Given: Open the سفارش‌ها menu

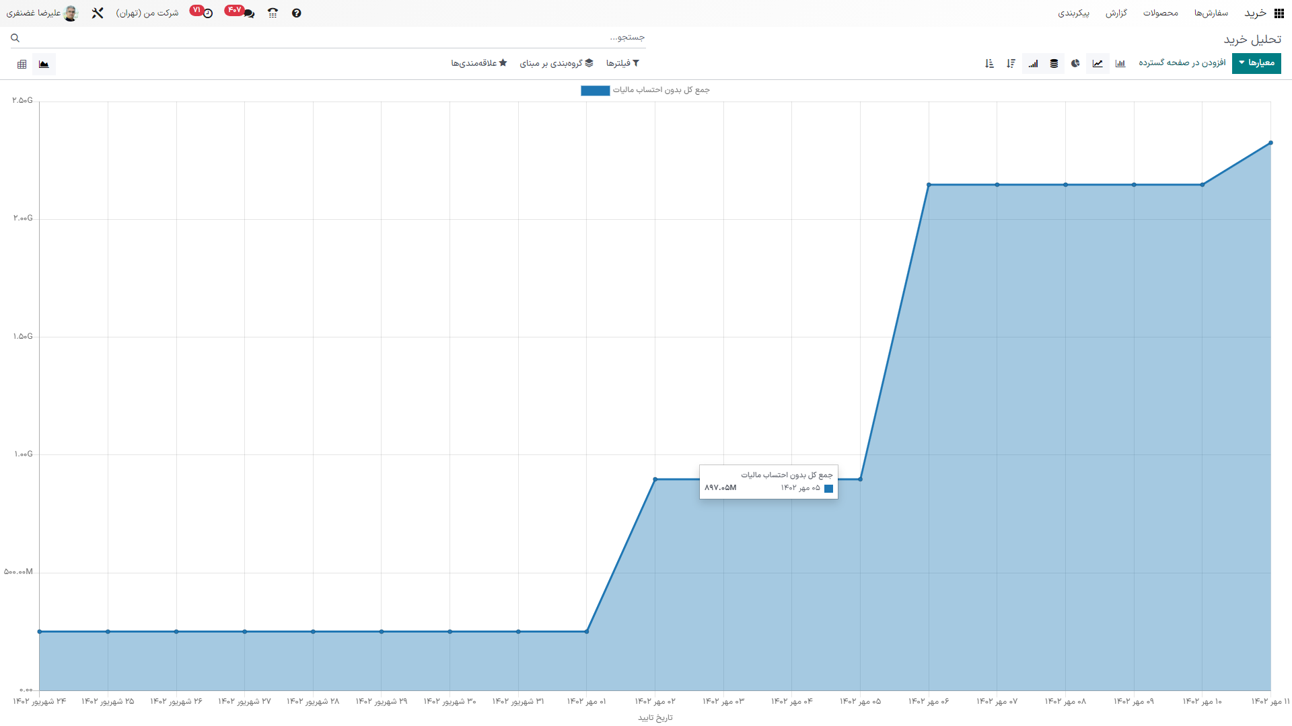Looking at the screenshot, I should pyautogui.click(x=1211, y=13).
